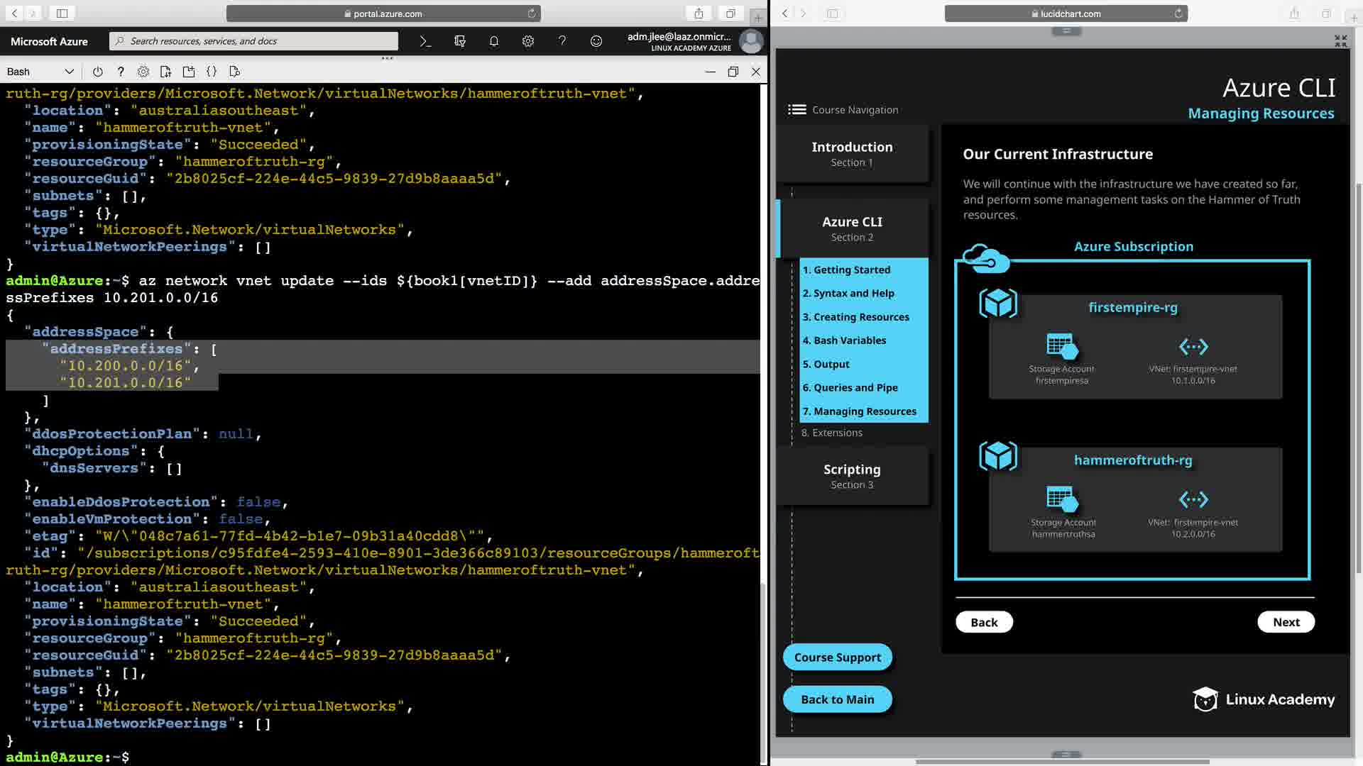This screenshot has height=766, width=1363.
Task: Open Azure notifications bell
Action: [494, 41]
